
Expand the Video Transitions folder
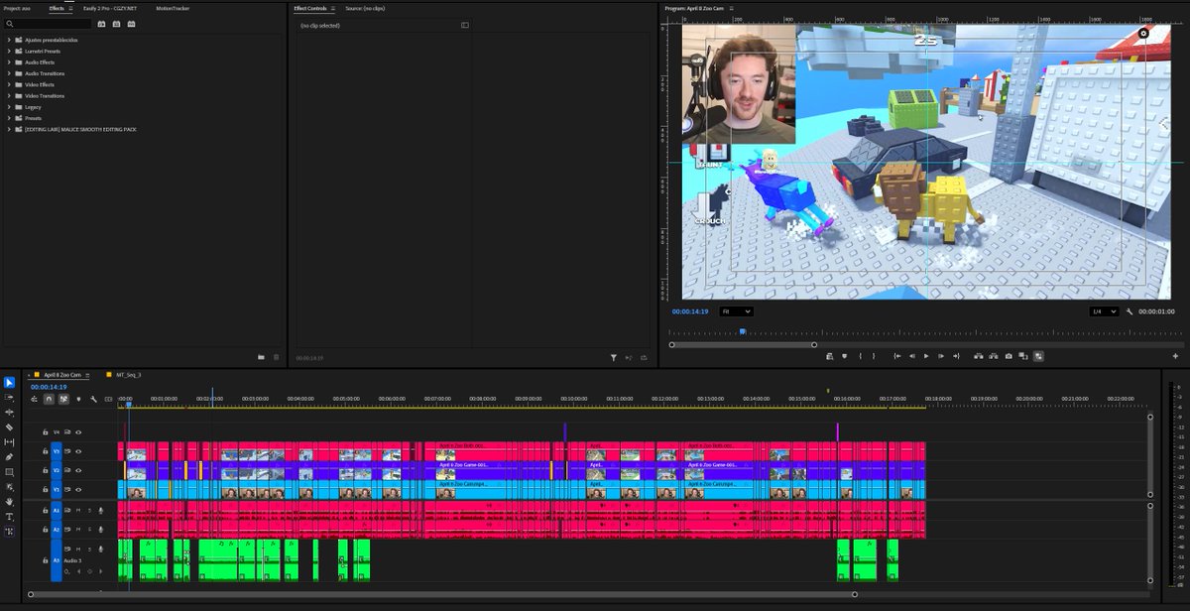pos(9,95)
